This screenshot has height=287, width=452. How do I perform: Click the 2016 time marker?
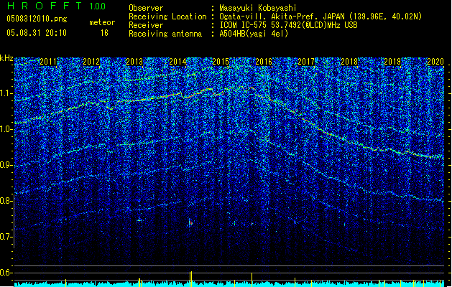click(264, 61)
